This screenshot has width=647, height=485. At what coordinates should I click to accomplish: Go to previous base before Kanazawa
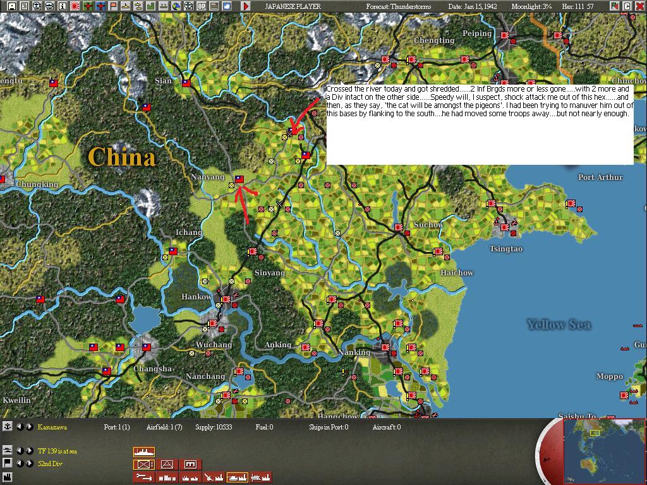point(20,427)
